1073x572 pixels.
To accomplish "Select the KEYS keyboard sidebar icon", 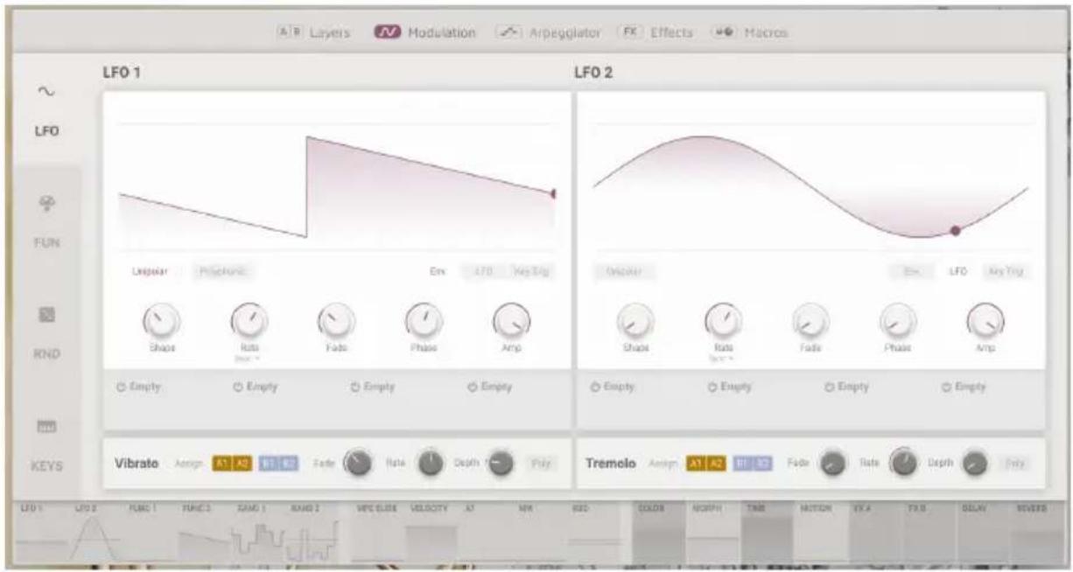I will pyautogui.click(x=46, y=444).
